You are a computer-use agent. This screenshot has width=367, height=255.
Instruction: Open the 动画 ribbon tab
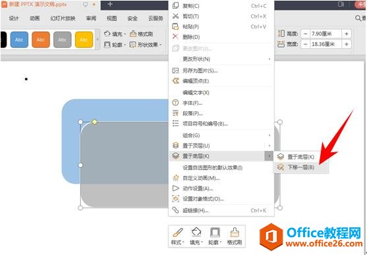[x=35, y=18]
